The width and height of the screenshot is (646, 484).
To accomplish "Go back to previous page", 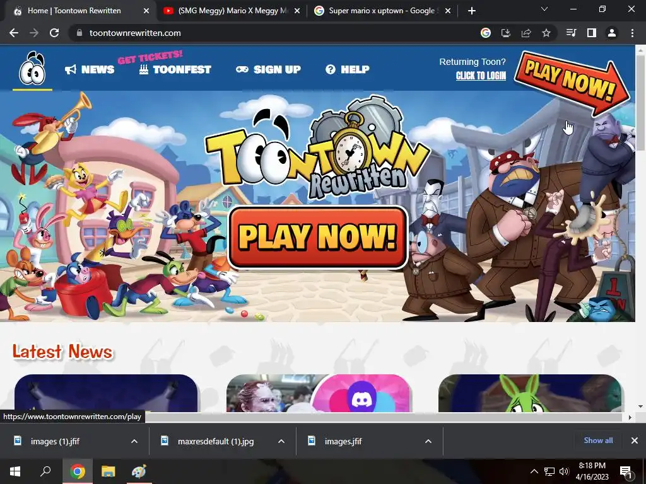I will click(x=14, y=33).
